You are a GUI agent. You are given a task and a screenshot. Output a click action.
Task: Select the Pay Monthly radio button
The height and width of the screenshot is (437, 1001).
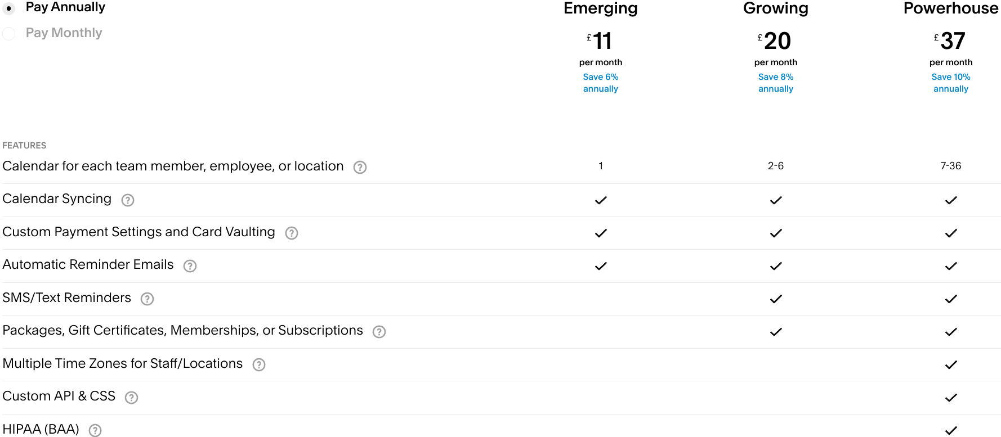point(9,34)
